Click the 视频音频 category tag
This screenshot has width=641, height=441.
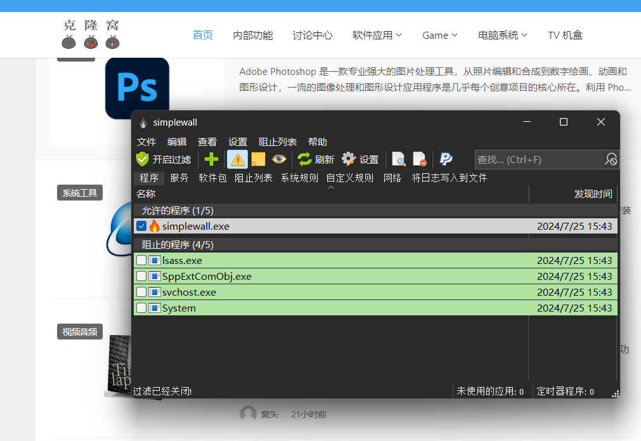pos(80,331)
